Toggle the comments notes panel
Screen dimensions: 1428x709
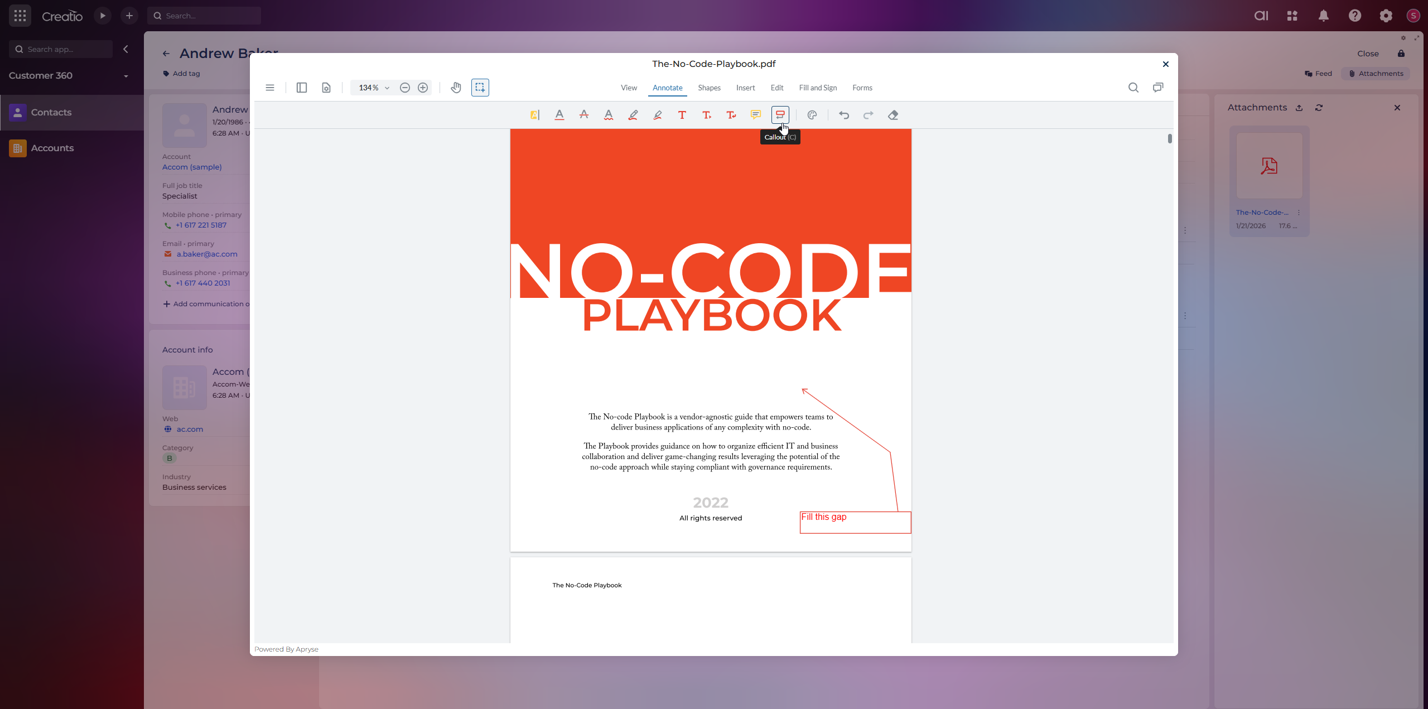pos(1158,88)
